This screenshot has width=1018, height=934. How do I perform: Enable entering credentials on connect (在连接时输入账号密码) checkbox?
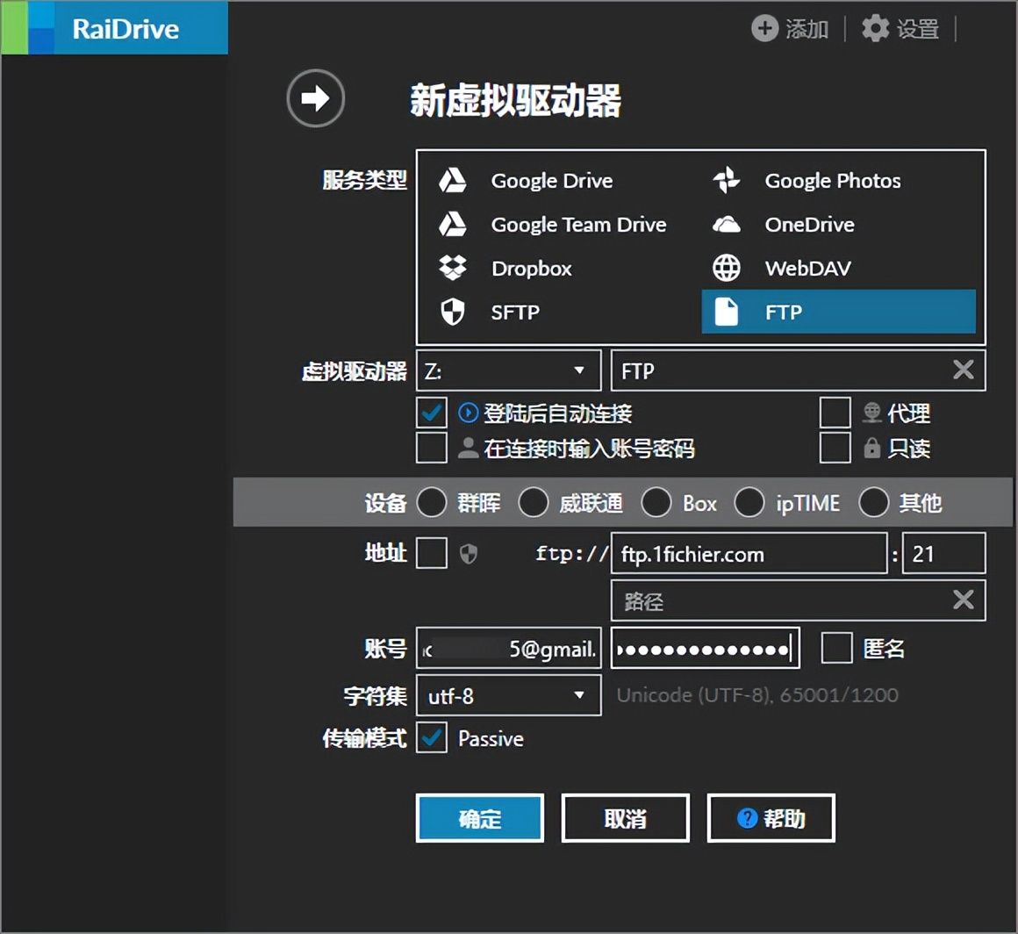[432, 448]
